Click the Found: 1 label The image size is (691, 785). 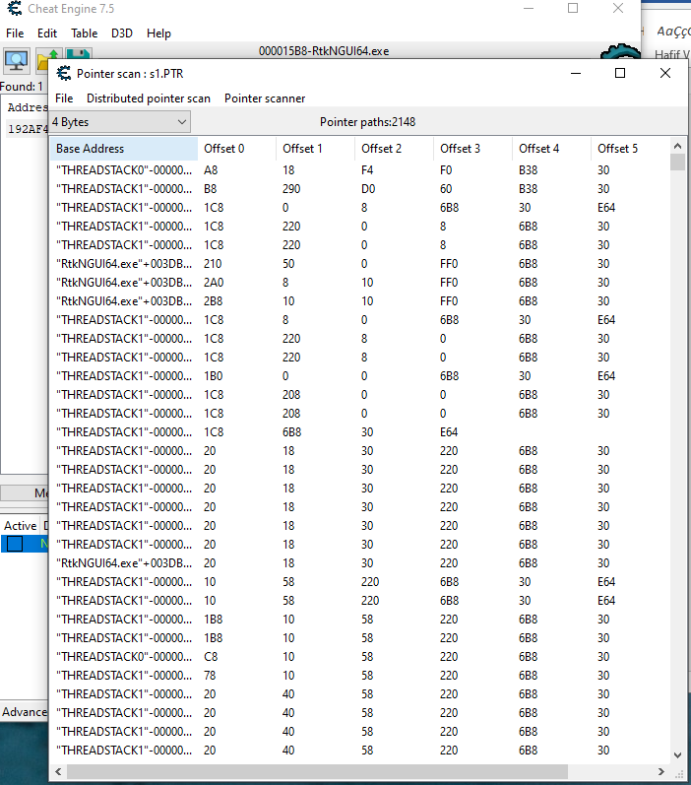[22, 87]
